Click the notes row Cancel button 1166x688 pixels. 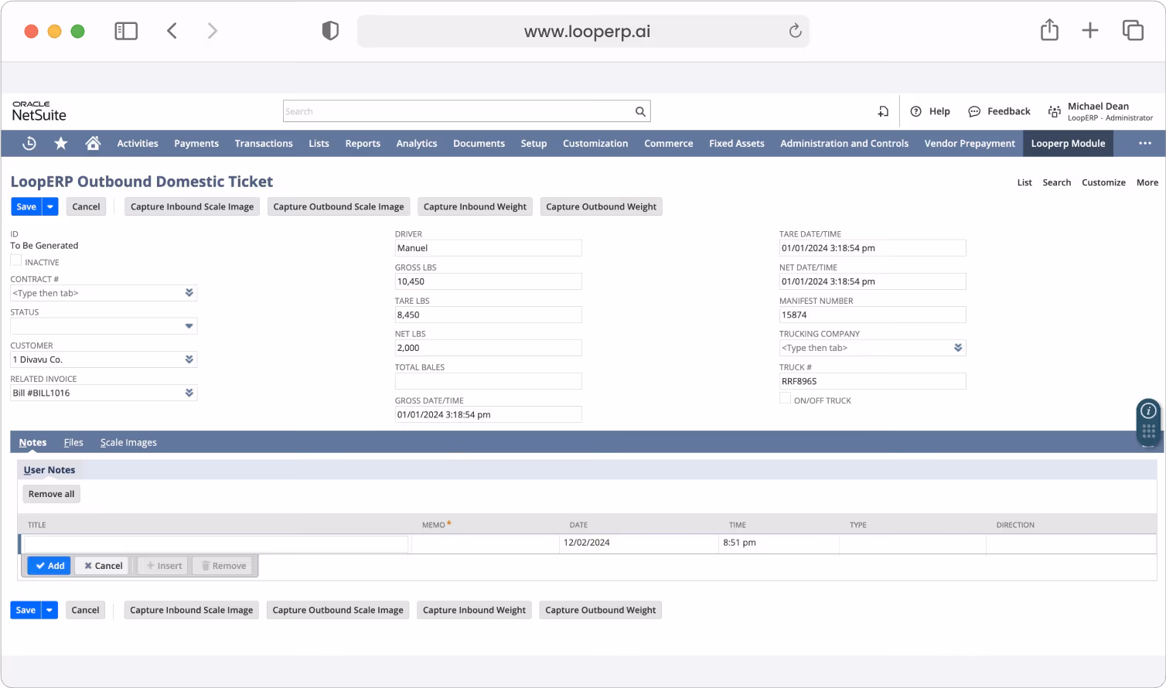pos(103,566)
